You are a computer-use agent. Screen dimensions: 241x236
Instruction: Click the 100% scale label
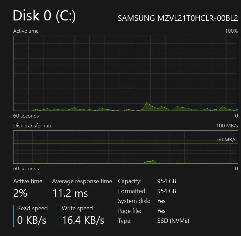pos(231,31)
